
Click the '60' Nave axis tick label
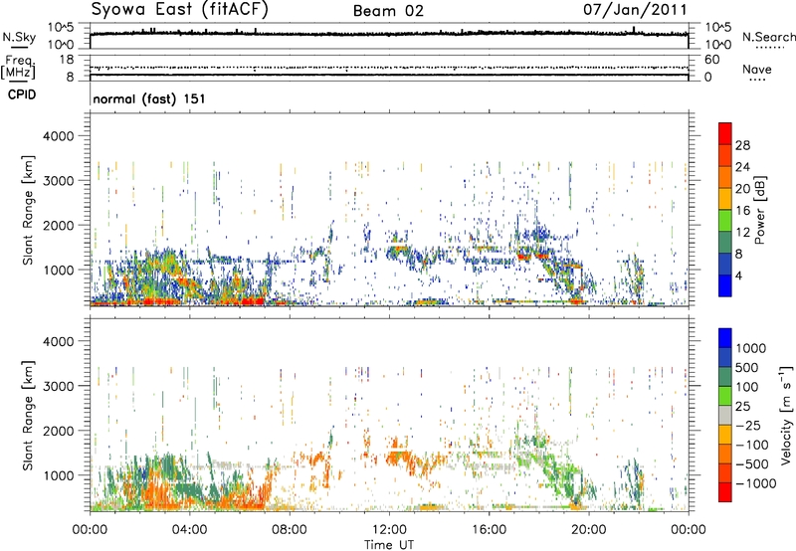tap(711, 60)
